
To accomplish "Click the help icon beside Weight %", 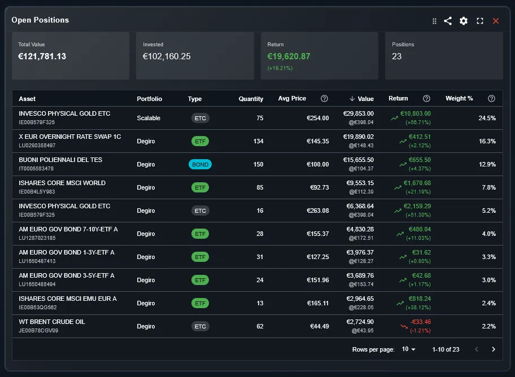I will click(x=491, y=98).
